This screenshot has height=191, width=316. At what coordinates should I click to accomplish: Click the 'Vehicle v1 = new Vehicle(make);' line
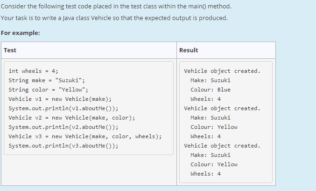click(60, 99)
